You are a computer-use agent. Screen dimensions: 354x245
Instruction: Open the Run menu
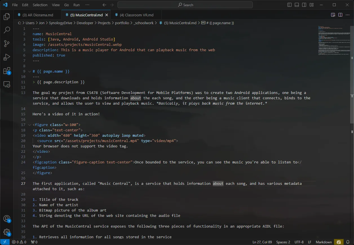76,5
